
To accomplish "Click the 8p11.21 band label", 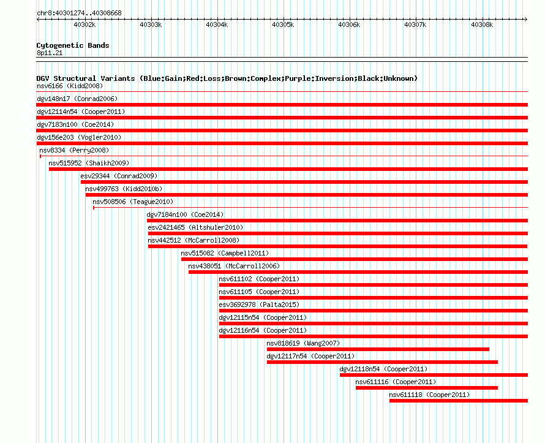I will (x=50, y=53).
